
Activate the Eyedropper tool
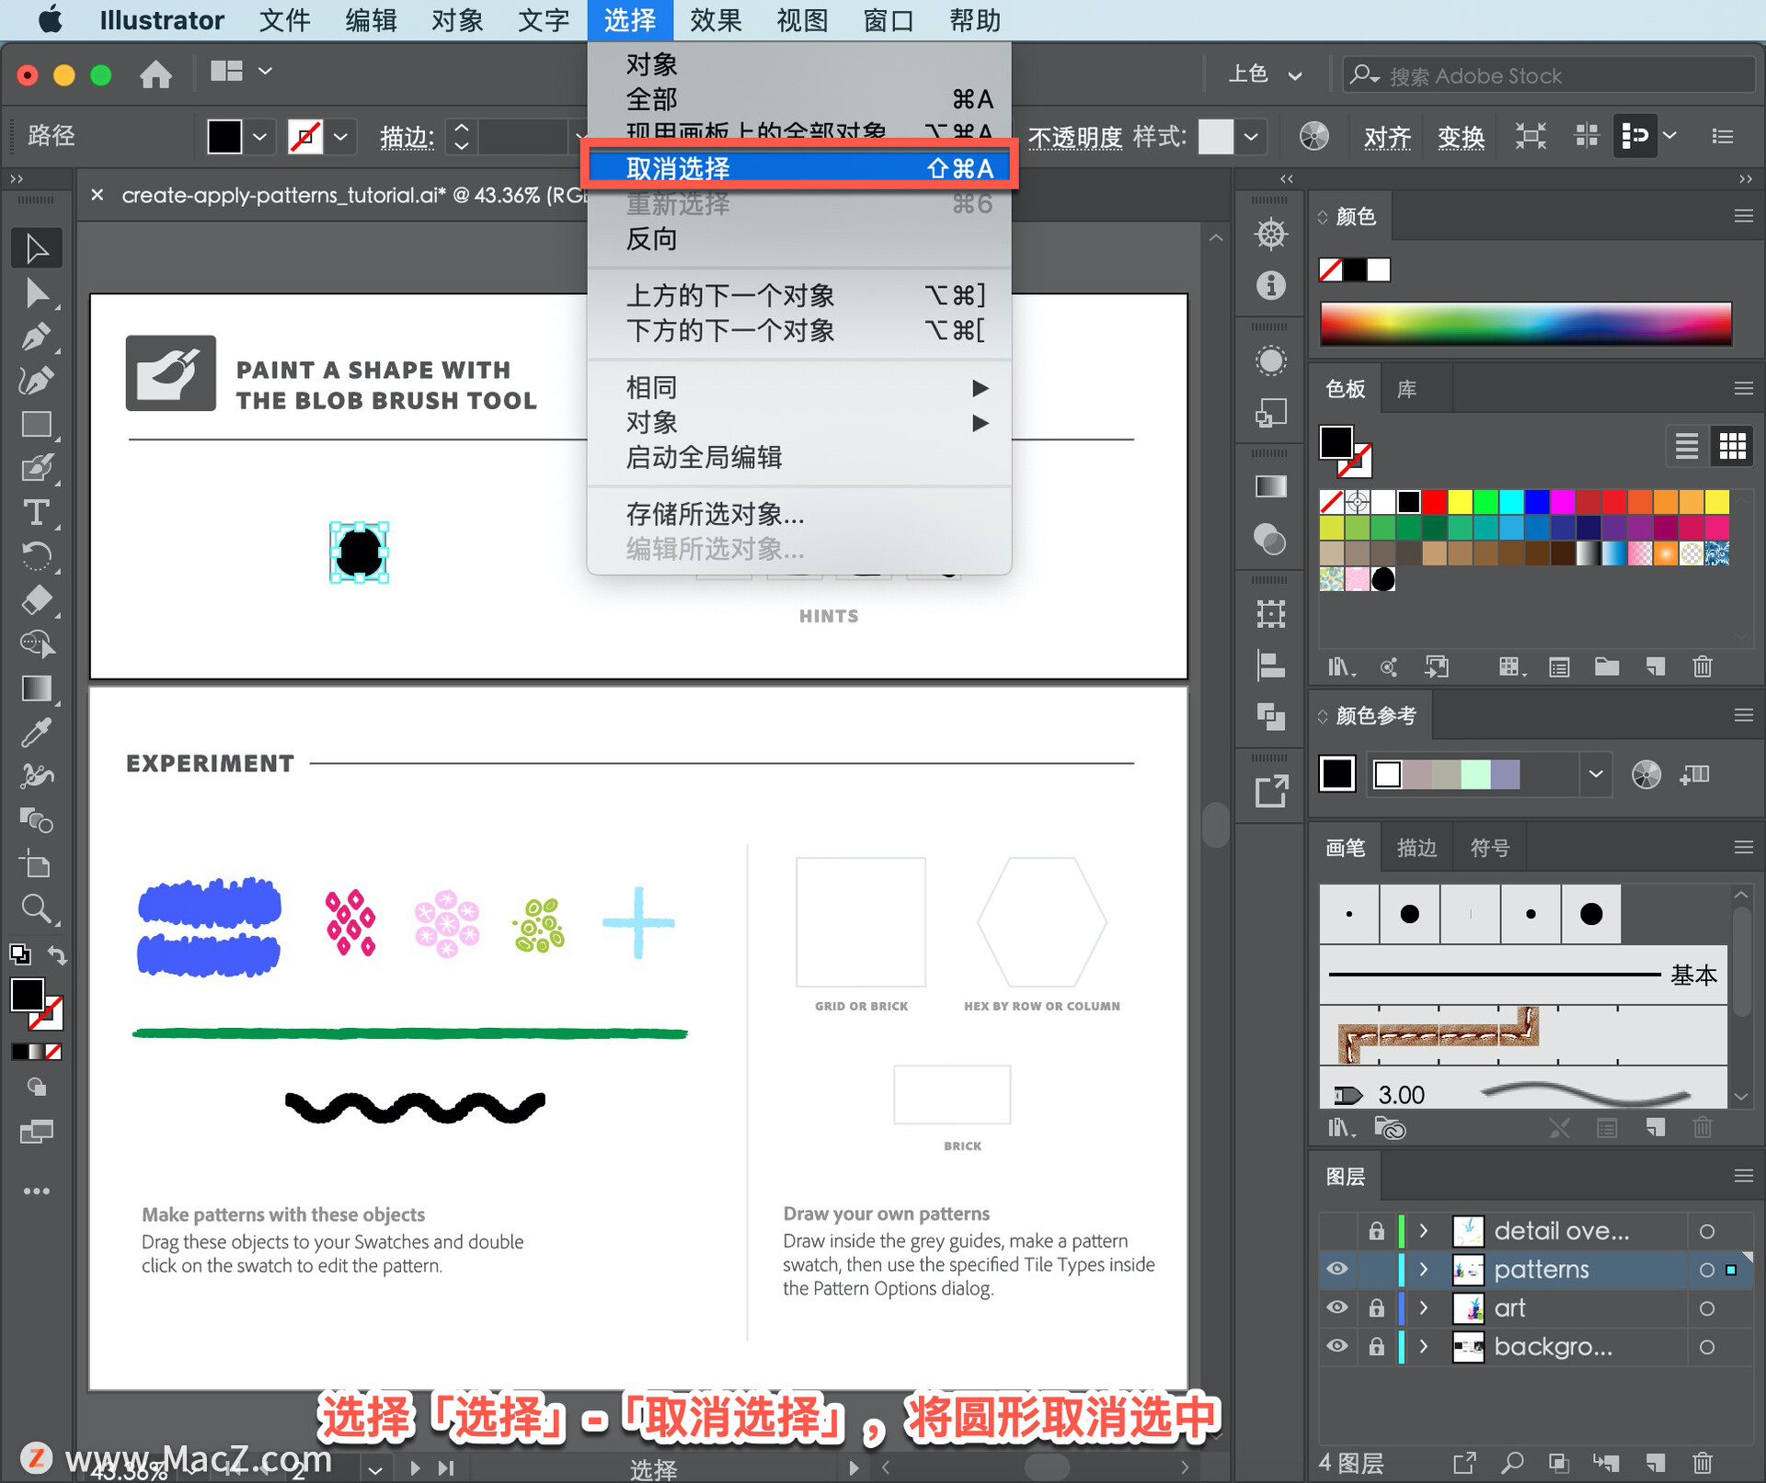pyautogui.click(x=36, y=733)
